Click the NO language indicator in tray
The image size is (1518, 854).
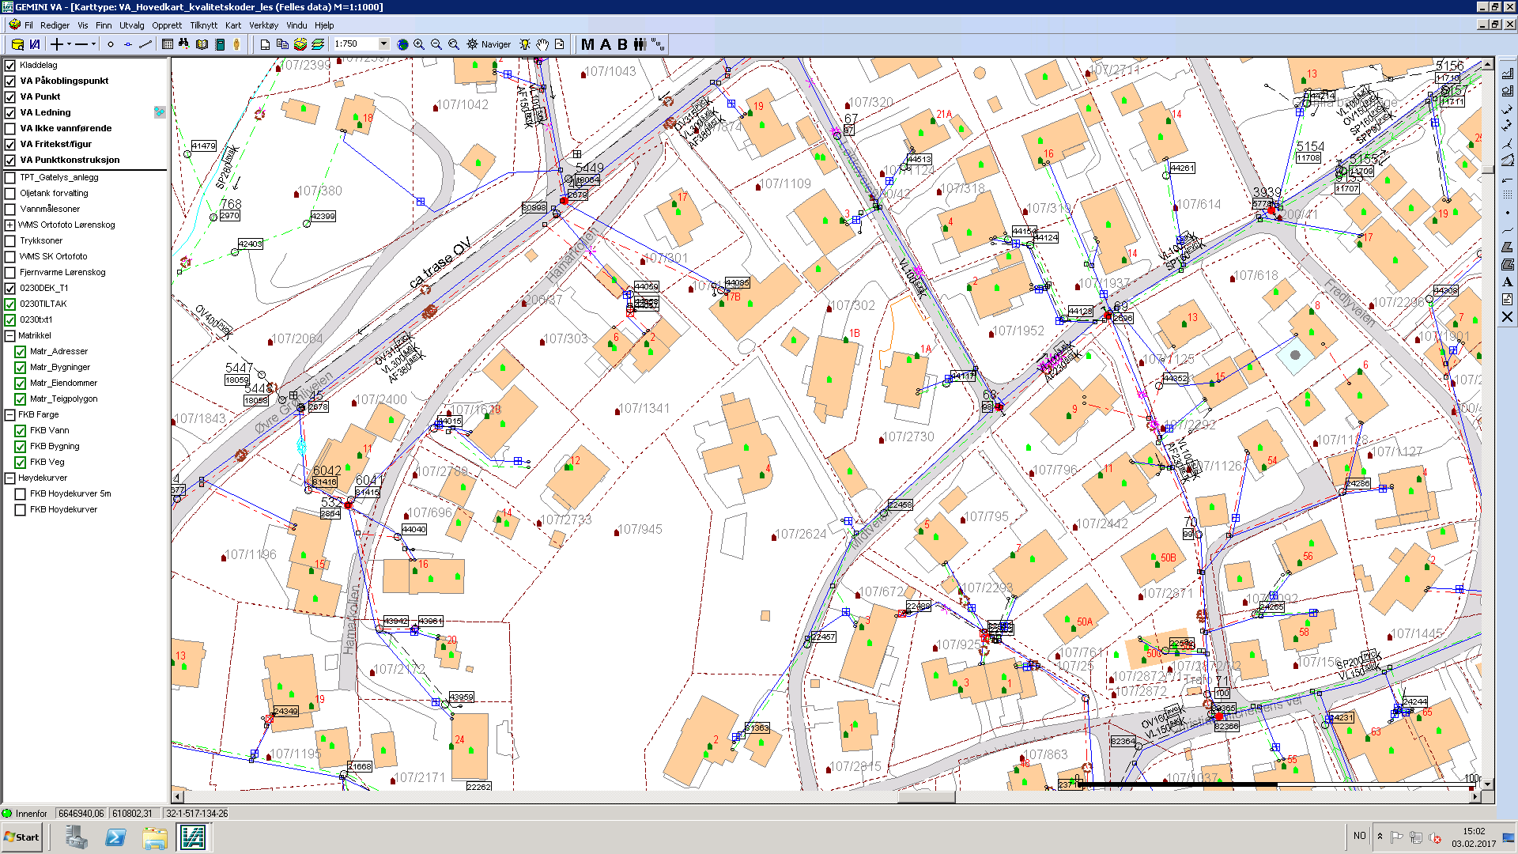tap(1359, 836)
